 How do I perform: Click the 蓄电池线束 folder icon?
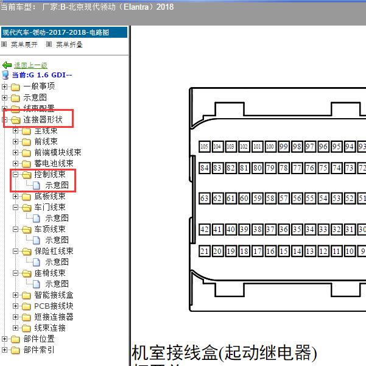point(26,164)
